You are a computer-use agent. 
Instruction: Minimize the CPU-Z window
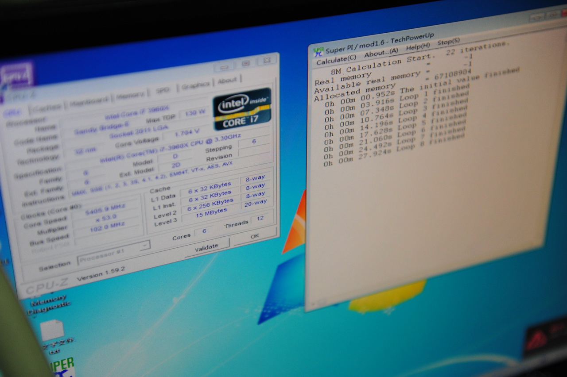click(225, 67)
